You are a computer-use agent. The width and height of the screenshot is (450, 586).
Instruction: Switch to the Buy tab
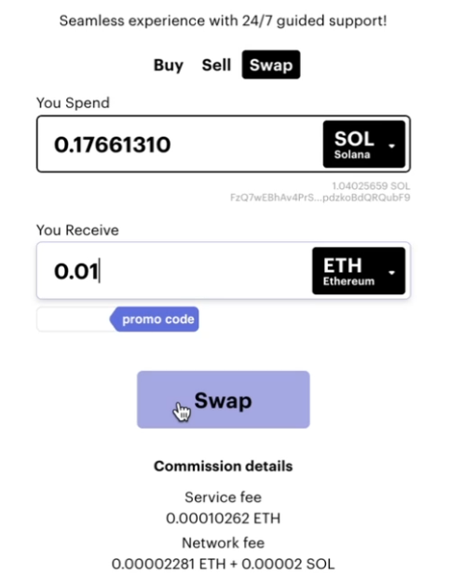169,65
